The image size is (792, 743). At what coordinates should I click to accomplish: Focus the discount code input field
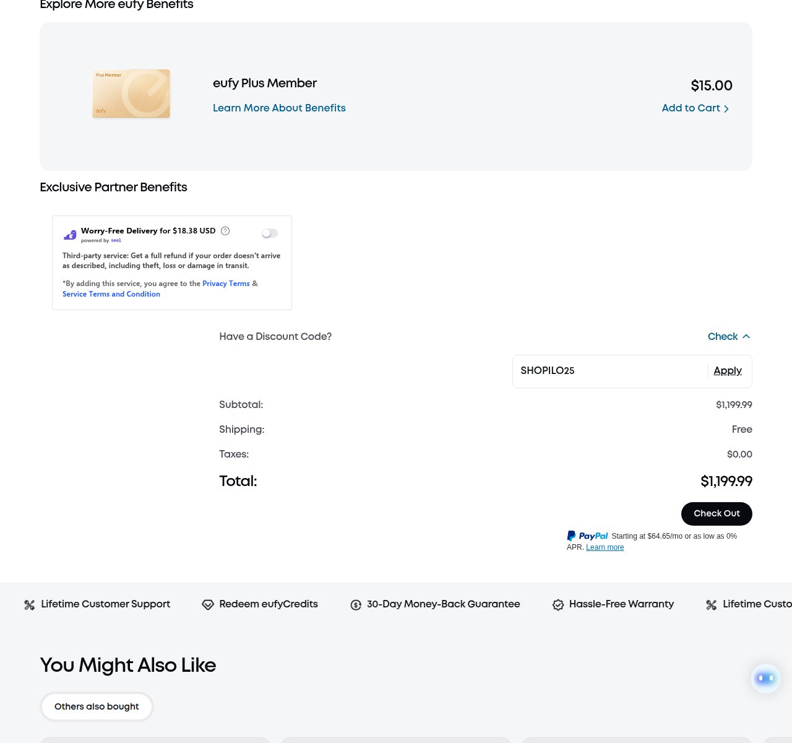click(610, 371)
